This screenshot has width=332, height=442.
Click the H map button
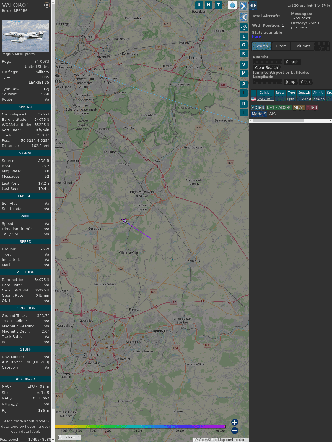(209, 5)
